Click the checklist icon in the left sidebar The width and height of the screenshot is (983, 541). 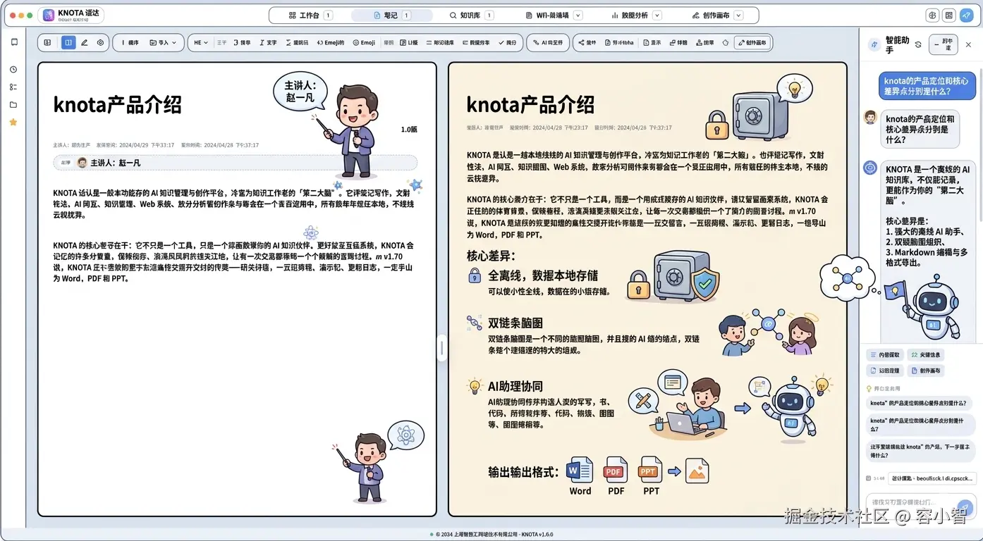pos(13,87)
